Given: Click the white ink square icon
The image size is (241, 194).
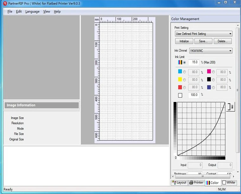Looking at the screenshot, I should point(180,95).
